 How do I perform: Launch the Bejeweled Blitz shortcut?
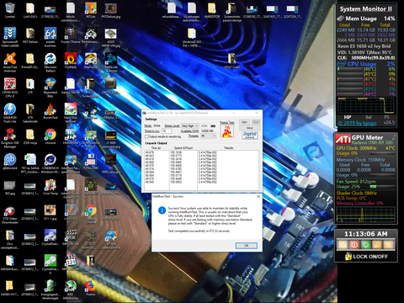(x=50, y=88)
